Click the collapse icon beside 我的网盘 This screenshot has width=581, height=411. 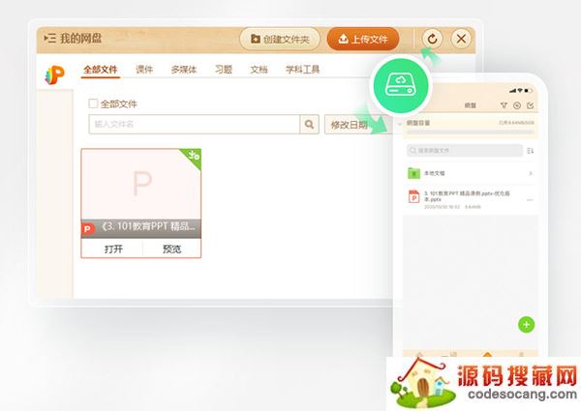[x=49, y=39]
